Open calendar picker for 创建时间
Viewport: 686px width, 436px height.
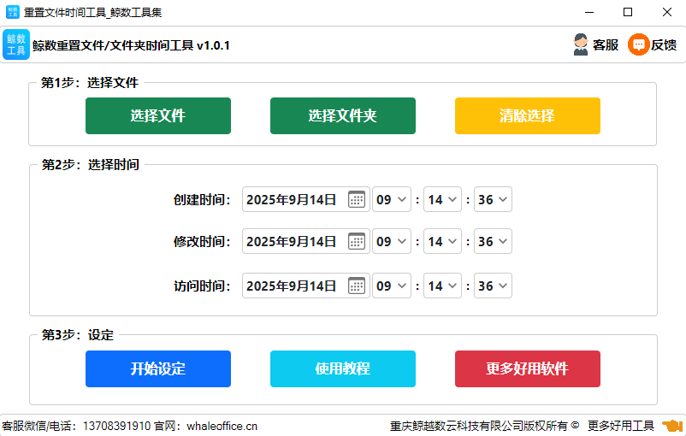coord(357,199)
